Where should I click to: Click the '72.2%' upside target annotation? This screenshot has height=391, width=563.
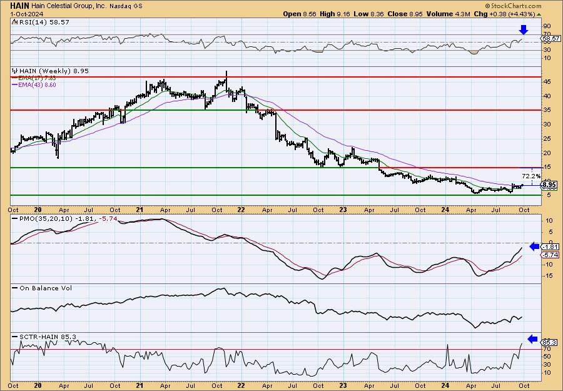click(531, 176)
